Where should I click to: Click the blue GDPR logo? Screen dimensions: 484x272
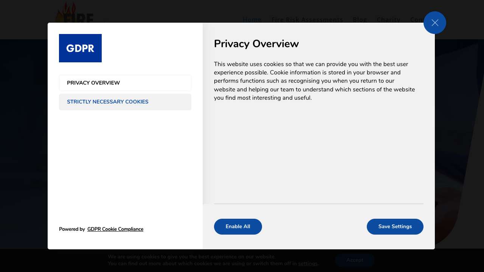click(x=80, y=48)
